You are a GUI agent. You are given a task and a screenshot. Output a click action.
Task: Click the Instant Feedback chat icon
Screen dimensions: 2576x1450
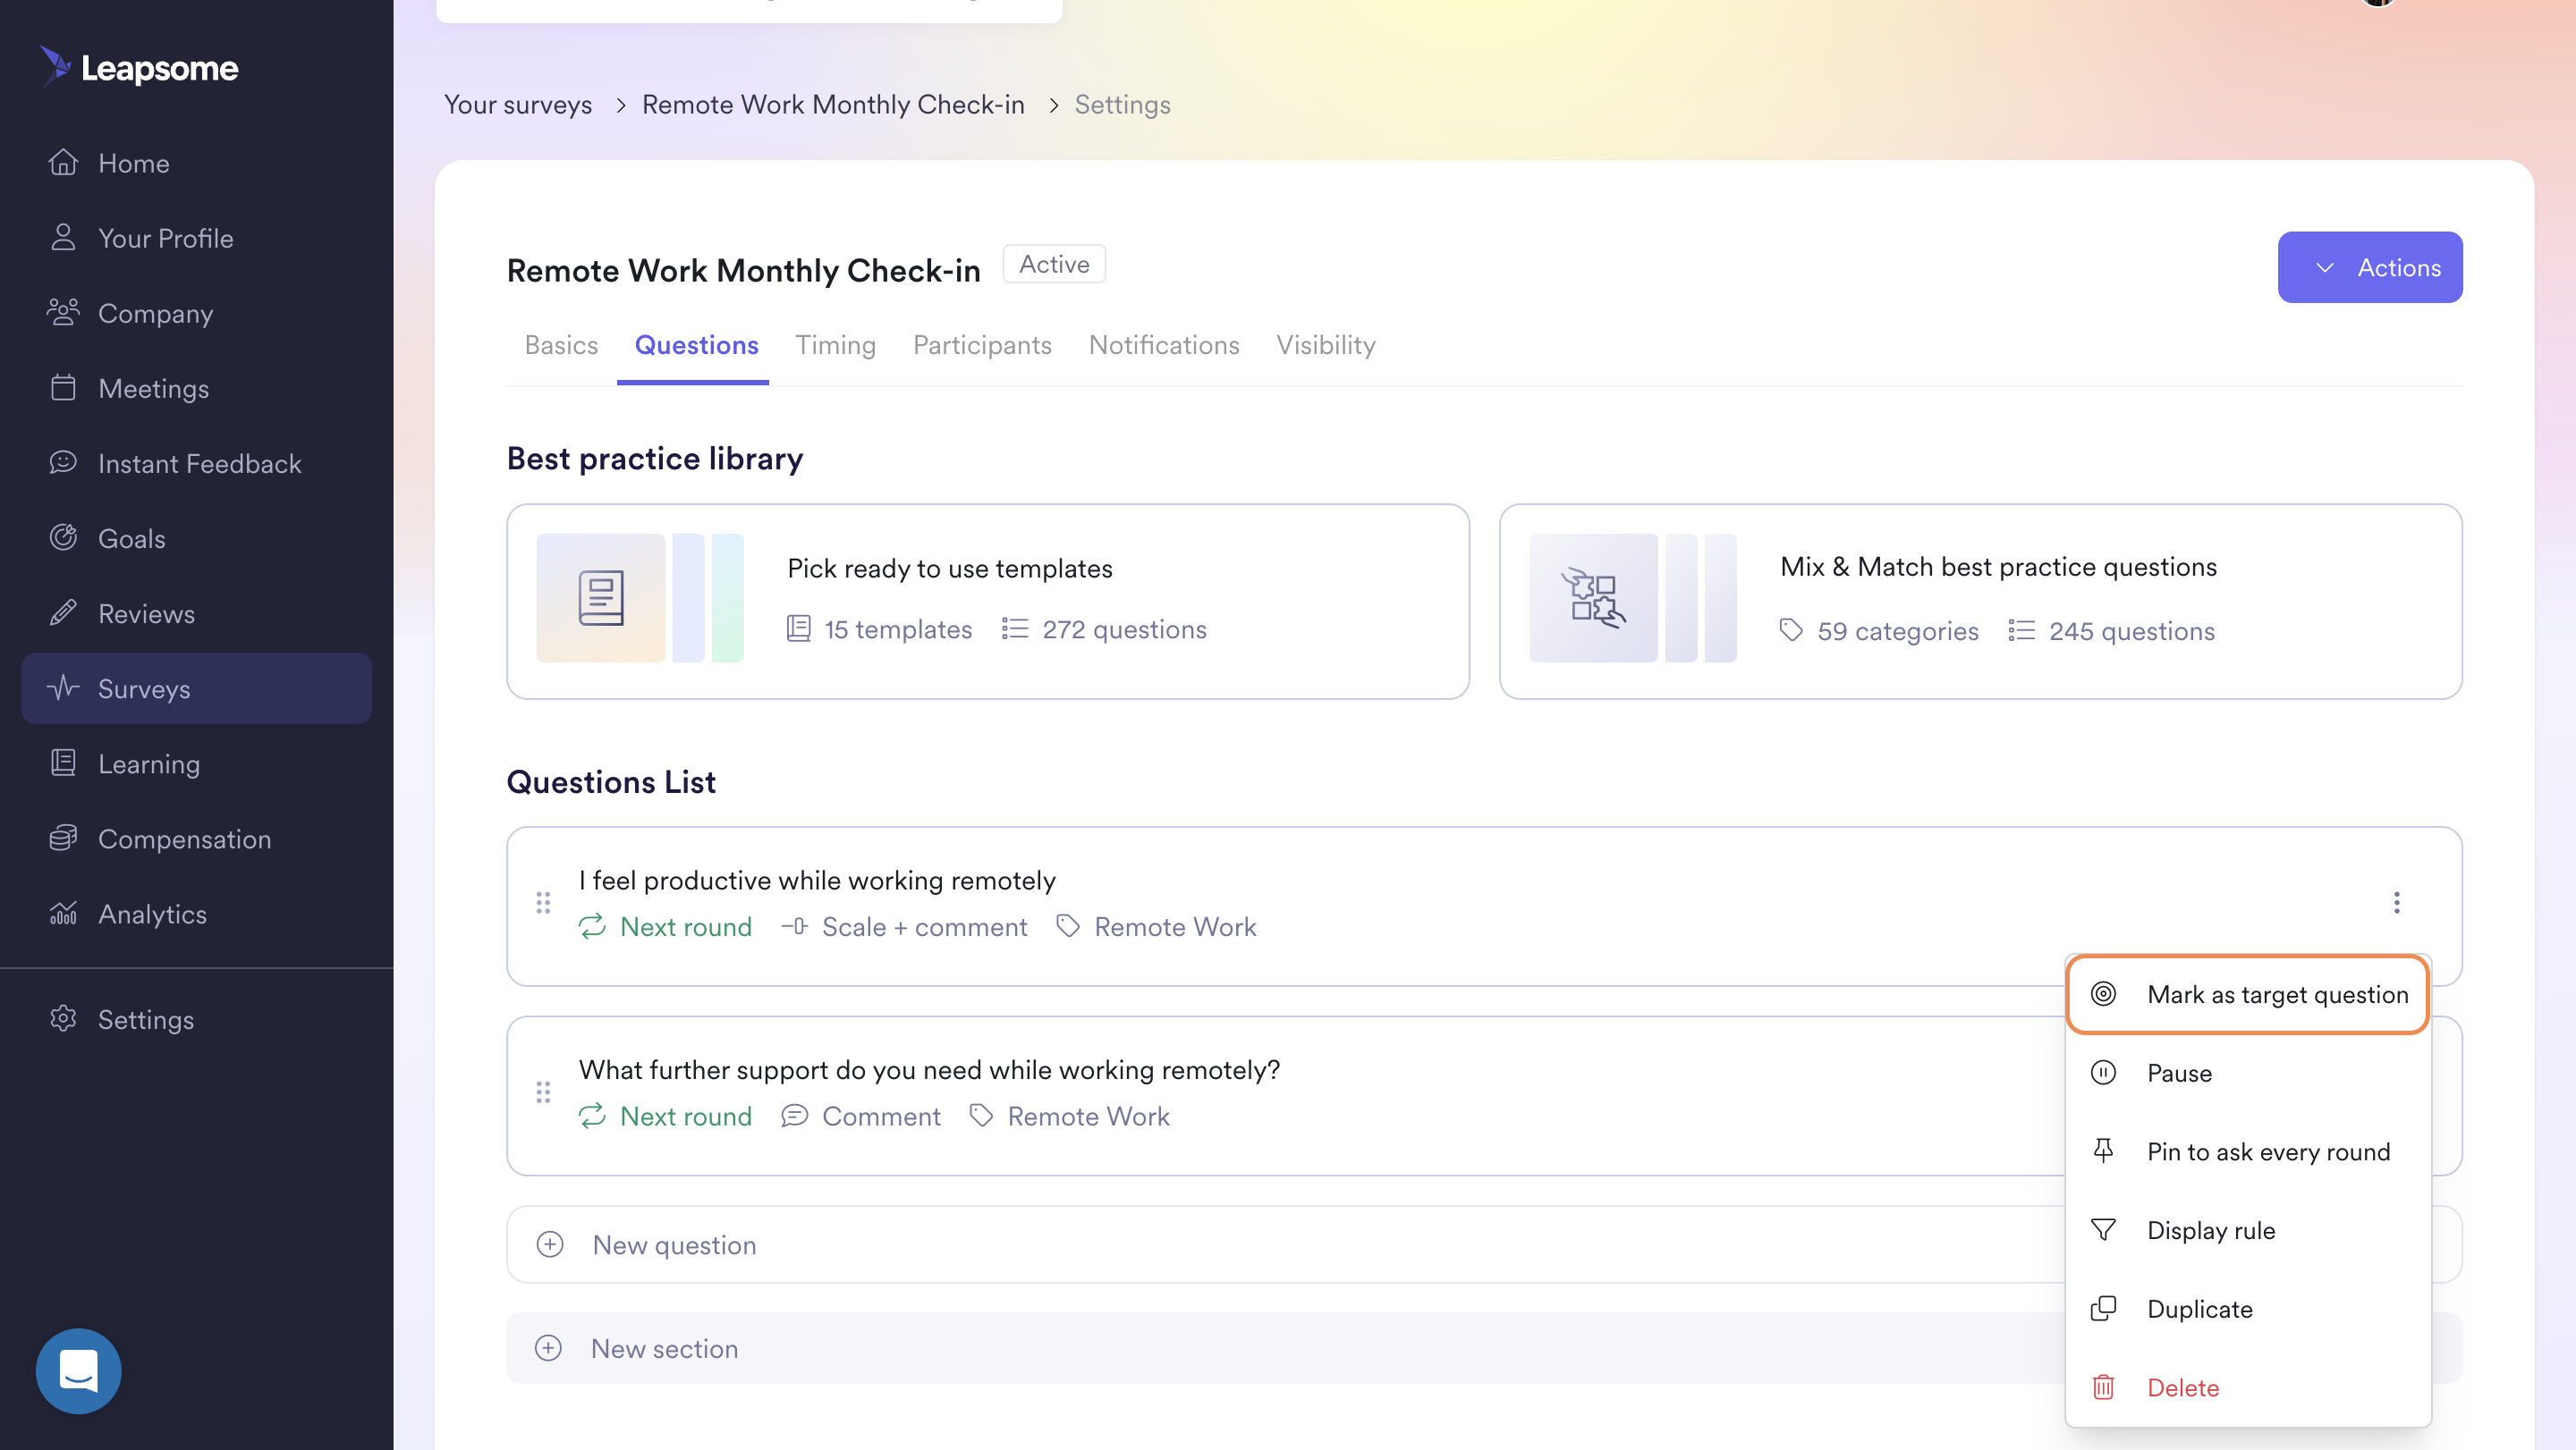tap(63, 461)
